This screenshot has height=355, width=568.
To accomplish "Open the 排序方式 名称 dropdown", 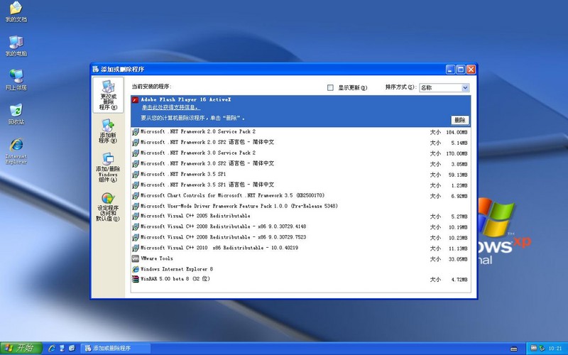I will point(466,87).
